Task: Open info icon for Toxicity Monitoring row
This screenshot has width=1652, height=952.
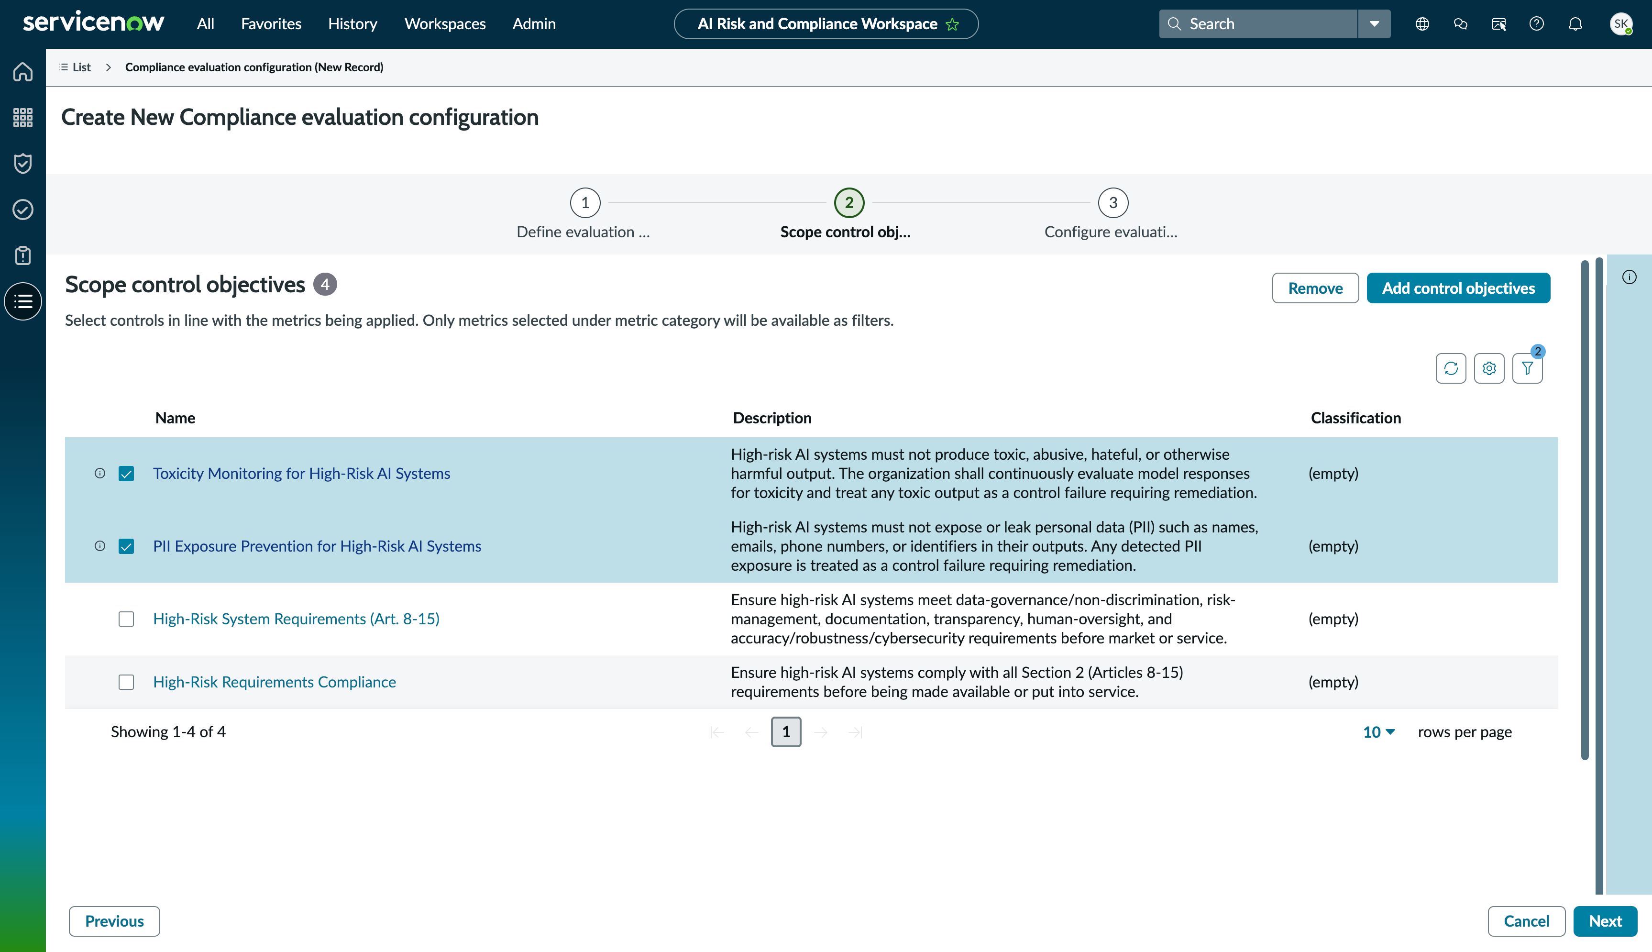Action: (100, 473)
